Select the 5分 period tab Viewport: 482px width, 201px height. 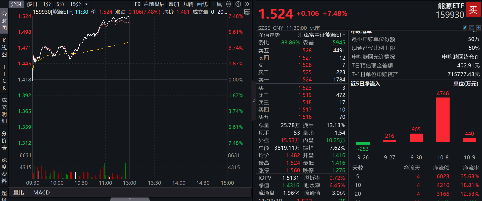60,4
